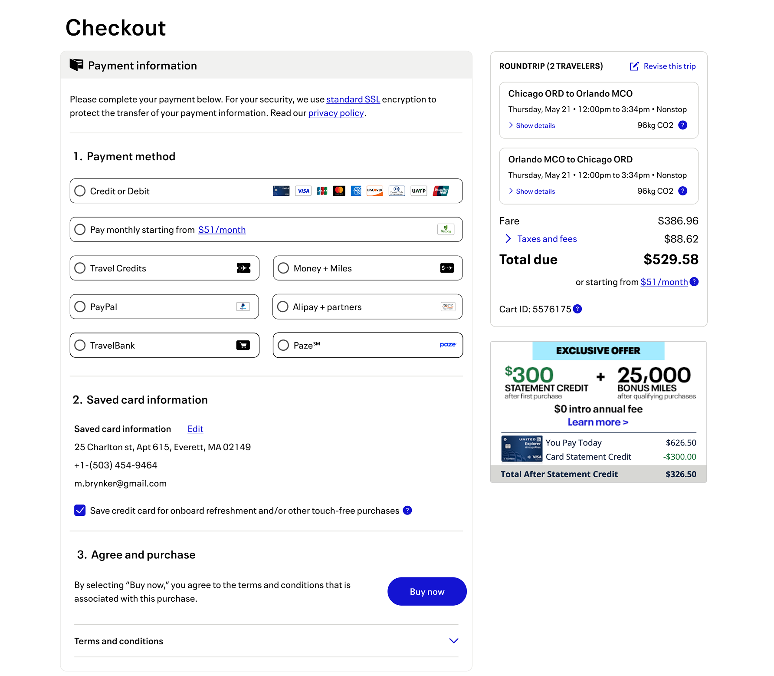This screenshot has height=676, width=774.
Task: Expand Taxes and fees breakdown
Action: click(541, 239)
